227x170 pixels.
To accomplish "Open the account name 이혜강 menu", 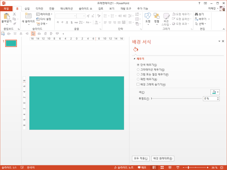I will (x=213, y=8).
